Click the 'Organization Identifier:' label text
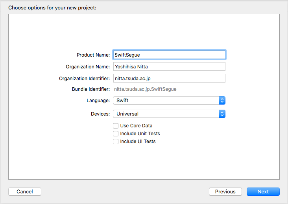 (x=85, y=79)
